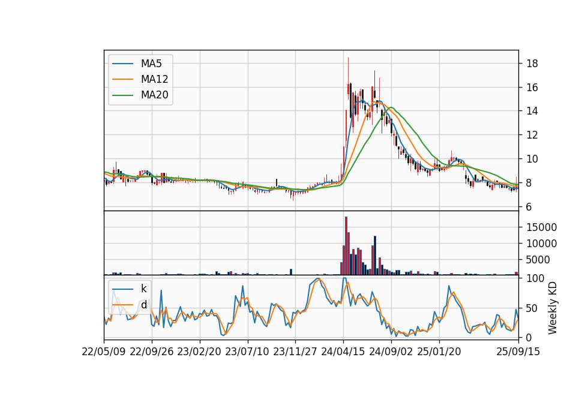
Task: Click the blue MA5 legend line sample
Action: click(122, 64)
